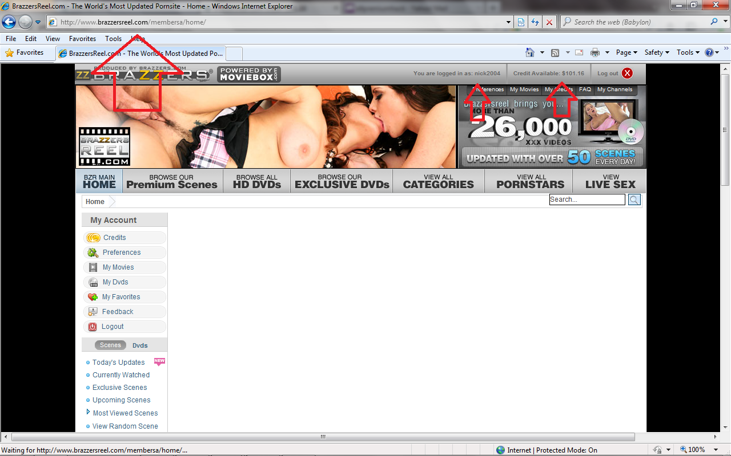
Task: Open the command bar Tools dropdown
Action: pyautogui.click(x=688, y=52)
